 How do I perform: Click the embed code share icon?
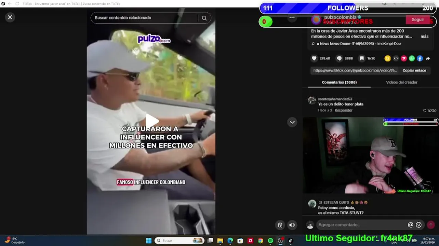click(396, 58)
